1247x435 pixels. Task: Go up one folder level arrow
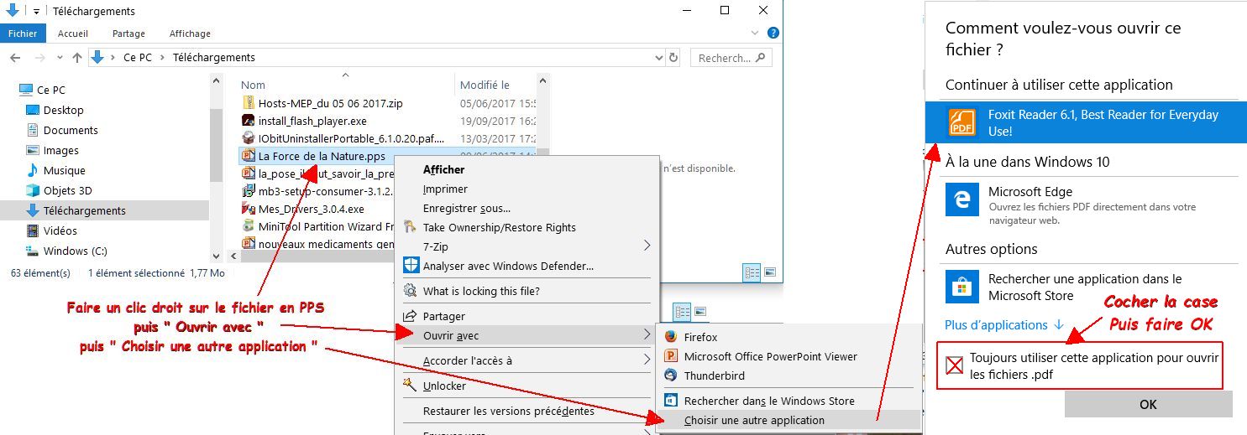coord(77,58)
